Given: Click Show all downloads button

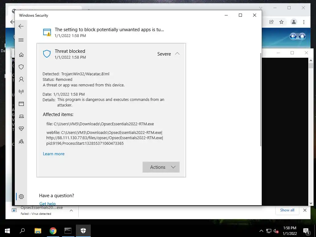Looking at the screenshot, I should [287, 210].
